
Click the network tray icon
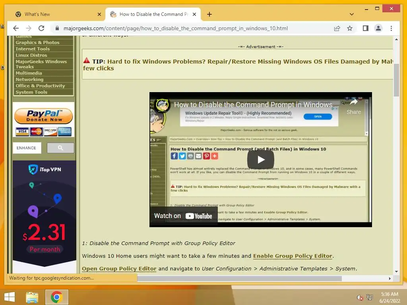370,297
